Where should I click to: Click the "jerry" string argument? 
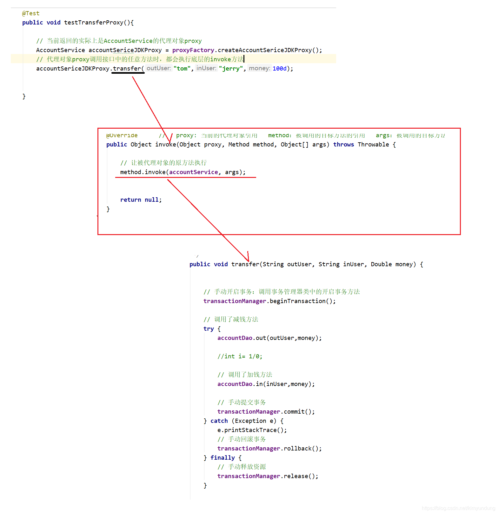231,69
